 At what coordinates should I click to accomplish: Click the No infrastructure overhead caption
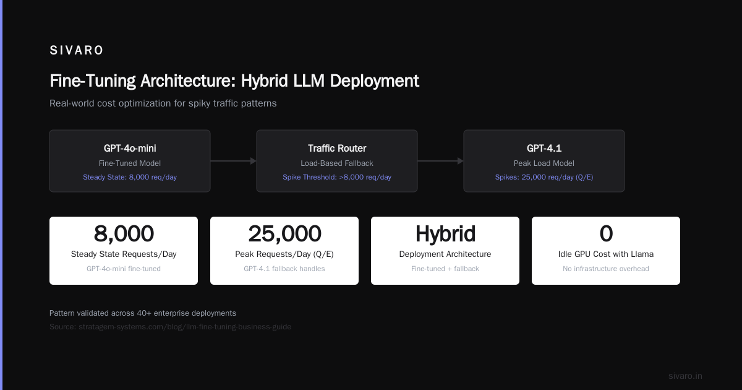[606, 269]
